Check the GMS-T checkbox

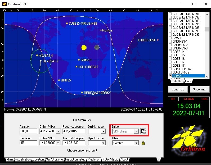[x=170, y=38]
